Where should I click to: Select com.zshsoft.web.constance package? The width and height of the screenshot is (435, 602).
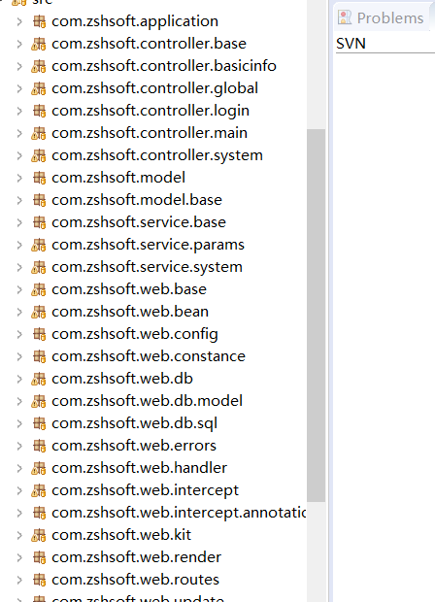[149, 356]
